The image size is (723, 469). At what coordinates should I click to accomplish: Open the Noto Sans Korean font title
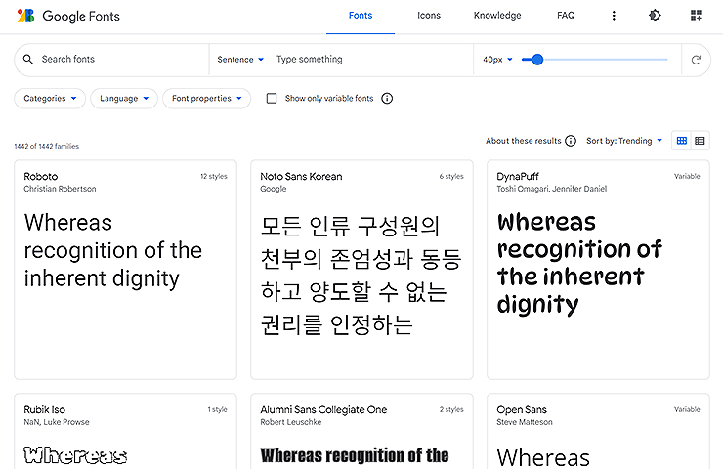[x=301, y=177]
